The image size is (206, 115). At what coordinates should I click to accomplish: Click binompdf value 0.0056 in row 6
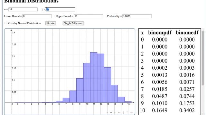[160, 82]
